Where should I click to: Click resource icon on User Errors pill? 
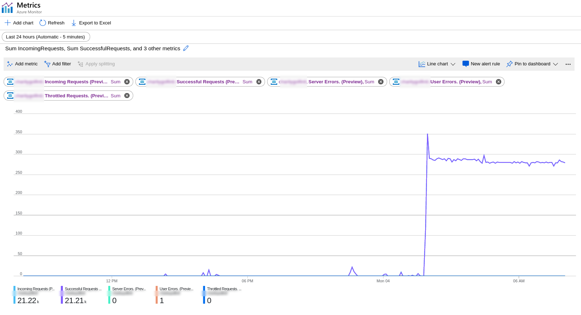tap(396, 82)
